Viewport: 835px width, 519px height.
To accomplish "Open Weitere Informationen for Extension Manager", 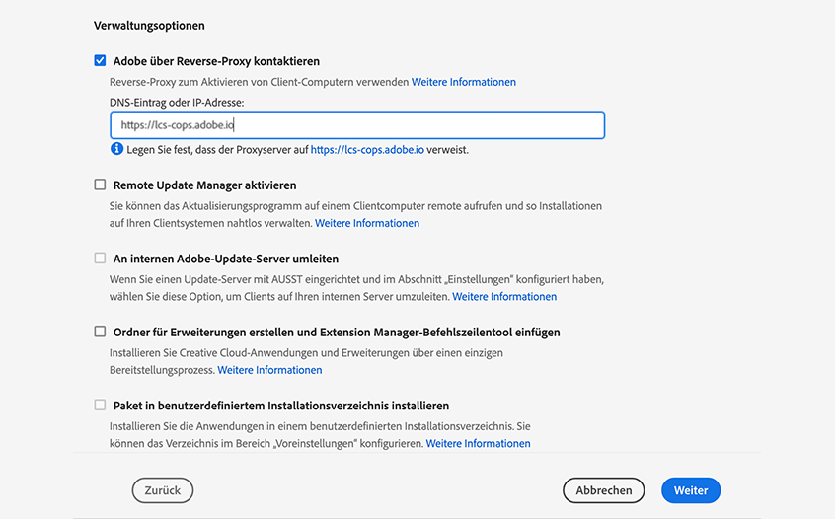I will [269, 370].
